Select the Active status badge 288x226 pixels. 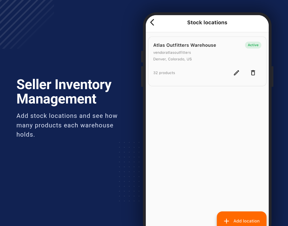[x=253, y=45]
